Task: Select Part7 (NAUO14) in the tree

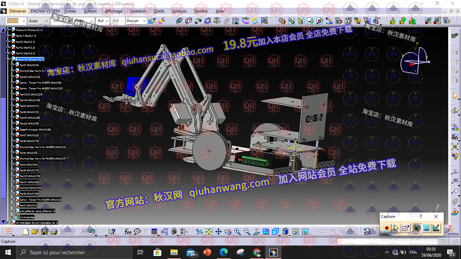Action: [x=29, y=65]
